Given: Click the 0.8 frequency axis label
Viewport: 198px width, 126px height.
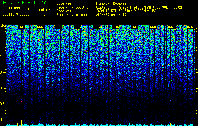Looking at the screenshot, I should 3,88.
